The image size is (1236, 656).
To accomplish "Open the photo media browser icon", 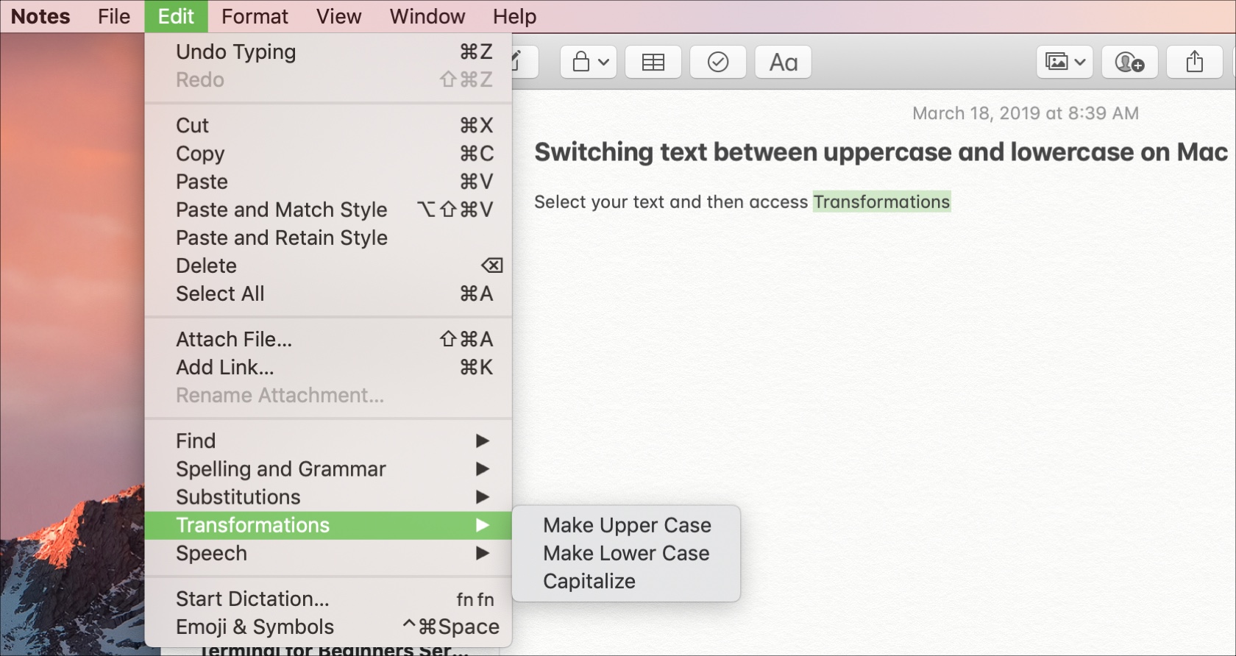I will [x=1064, y=63].
